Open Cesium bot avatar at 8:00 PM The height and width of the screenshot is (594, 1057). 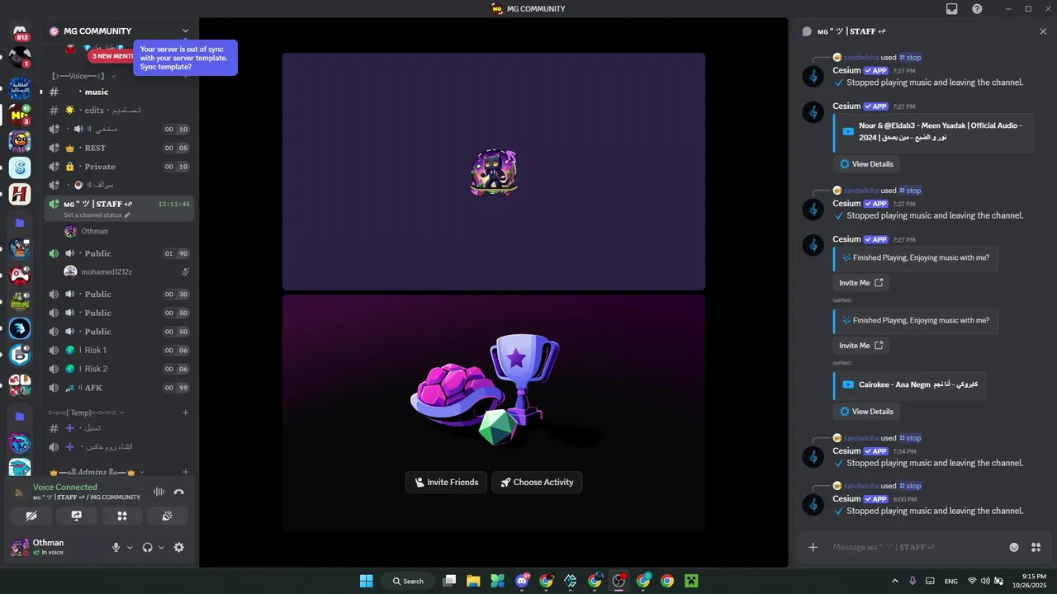click(813, 505)
